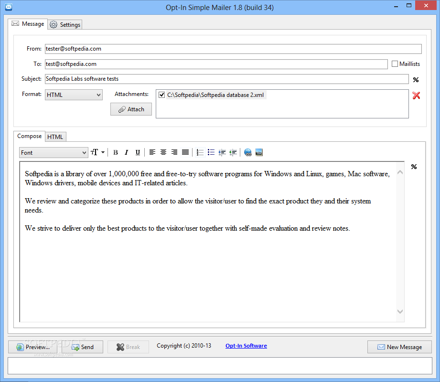Click the scroll down arrow of message editor
The height and width of the screenshot is (382, 440).
click(x=400, y=311)
